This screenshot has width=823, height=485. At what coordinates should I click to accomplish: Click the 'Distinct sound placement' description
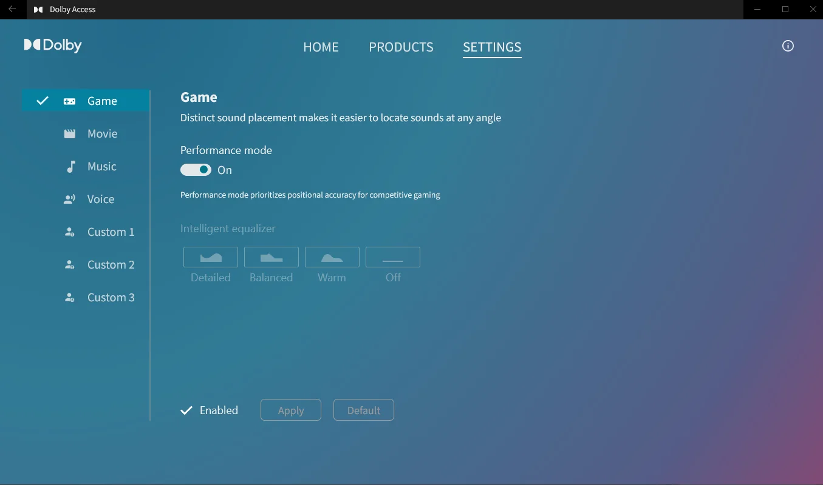point(341,118)
